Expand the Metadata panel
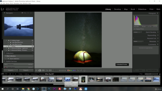The image size is (162, 91). [x=158, y=41]
